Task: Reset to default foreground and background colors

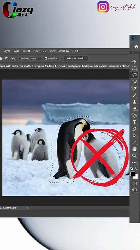Action: [132, 168]
